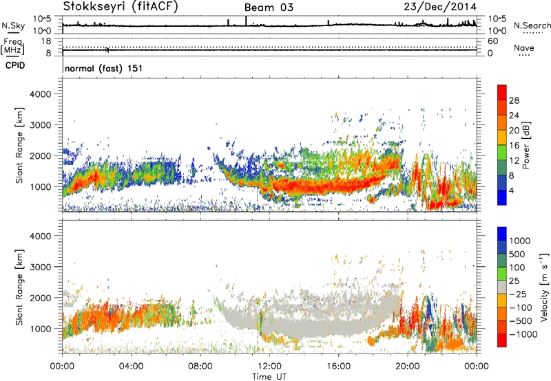This screenshot has width=551, height=381.
Task: Click the 4000 tick on power panel
Action: (x=41, y=94)
